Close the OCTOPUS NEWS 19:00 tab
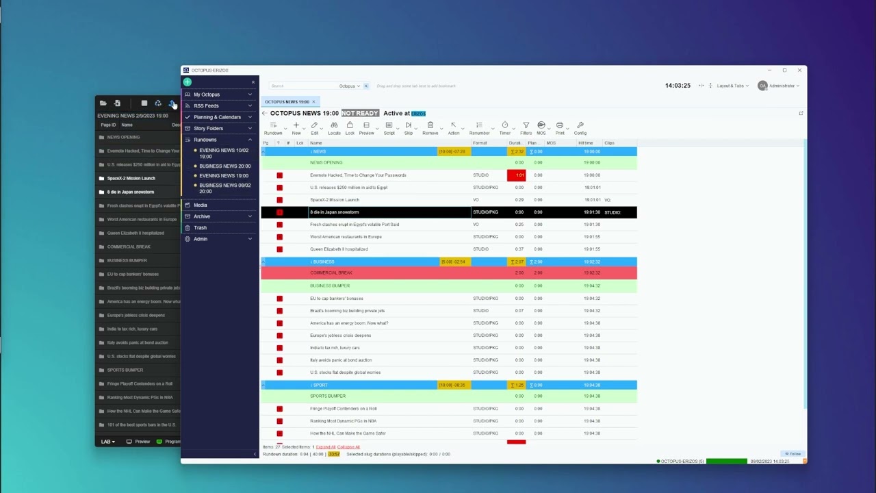Screen dimensions: 876x493 click(x=314, y=102)
